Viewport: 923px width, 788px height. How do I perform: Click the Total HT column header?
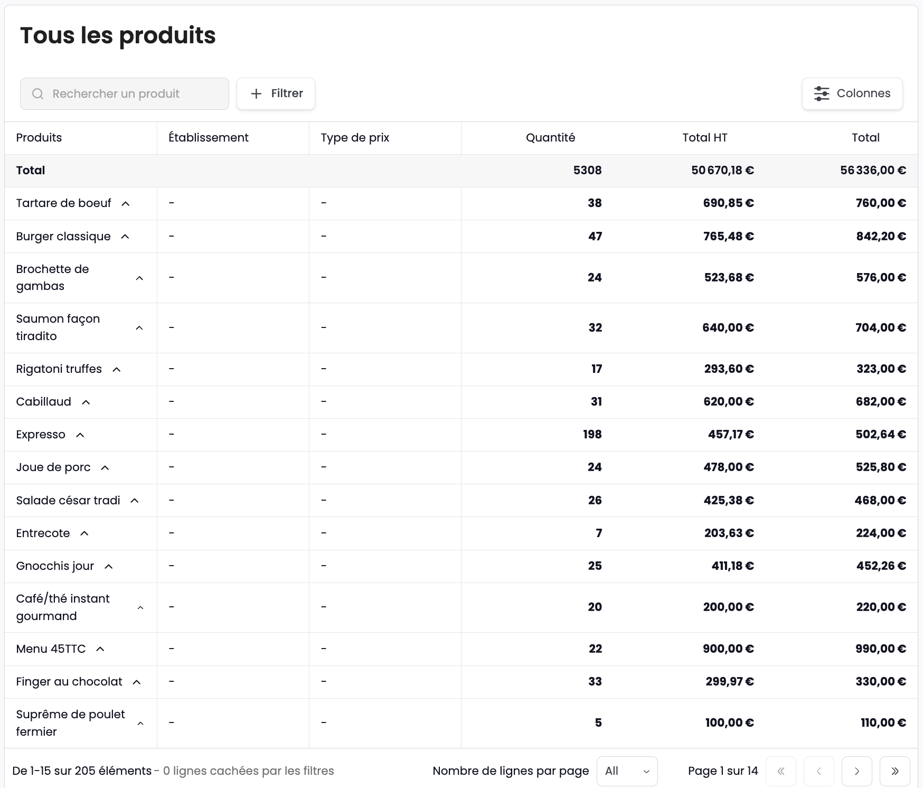point(704,138)
